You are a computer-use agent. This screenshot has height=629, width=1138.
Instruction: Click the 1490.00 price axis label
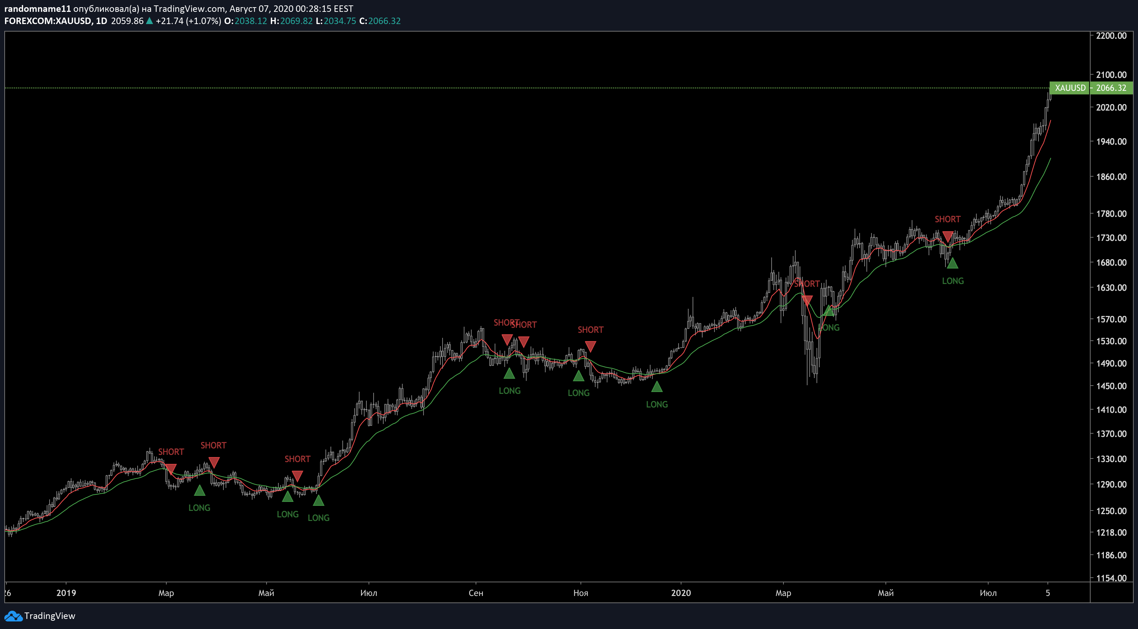1111,363
